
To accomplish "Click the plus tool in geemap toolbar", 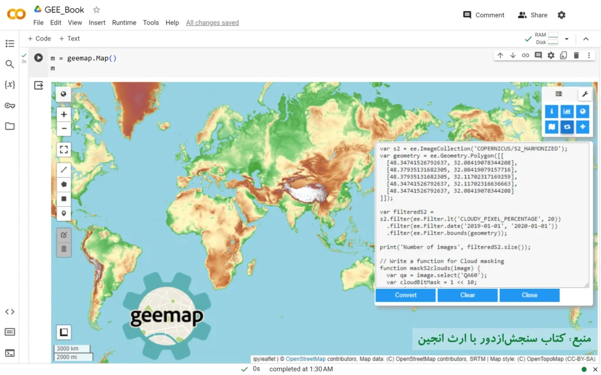I will [x=583, y=127].
